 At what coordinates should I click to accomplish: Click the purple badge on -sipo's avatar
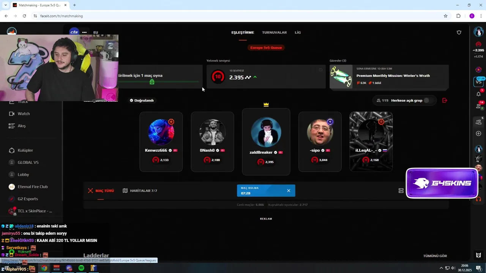coord(330,122)
